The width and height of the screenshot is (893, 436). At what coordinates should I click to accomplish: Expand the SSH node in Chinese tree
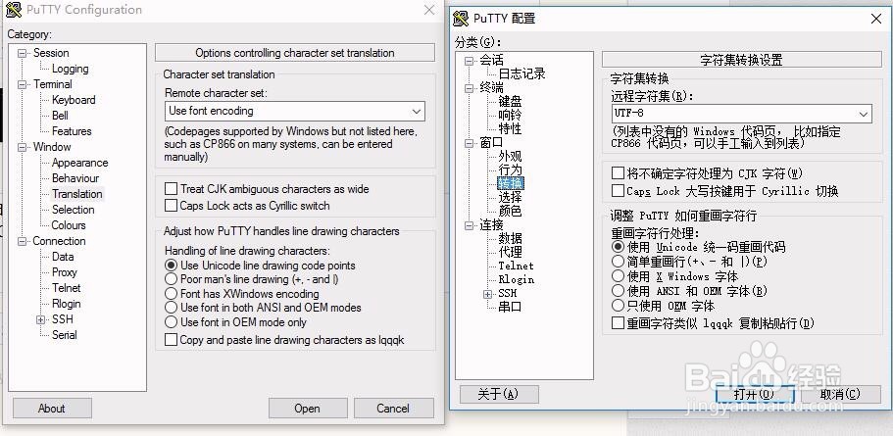487,294
